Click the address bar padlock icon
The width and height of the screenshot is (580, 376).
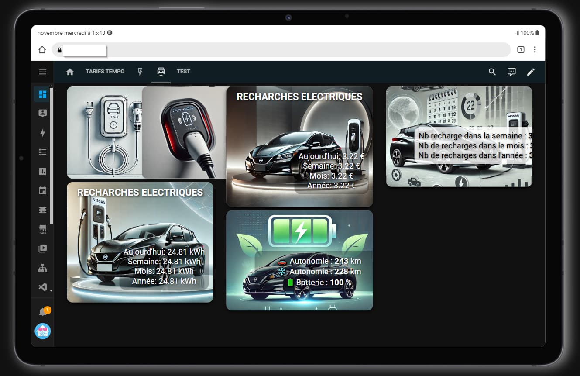pyautogui.click(x=59, y=50)
